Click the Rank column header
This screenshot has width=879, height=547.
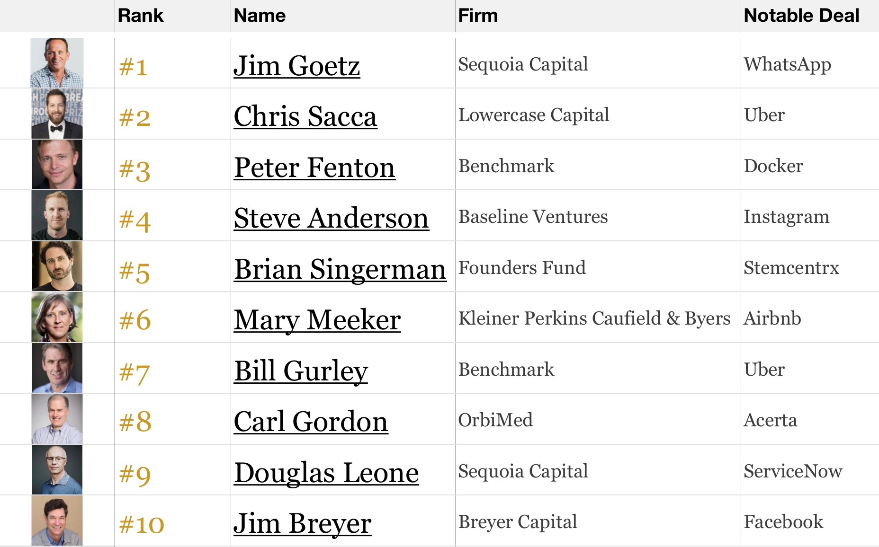pyautogui.click(x=141, y=16)
